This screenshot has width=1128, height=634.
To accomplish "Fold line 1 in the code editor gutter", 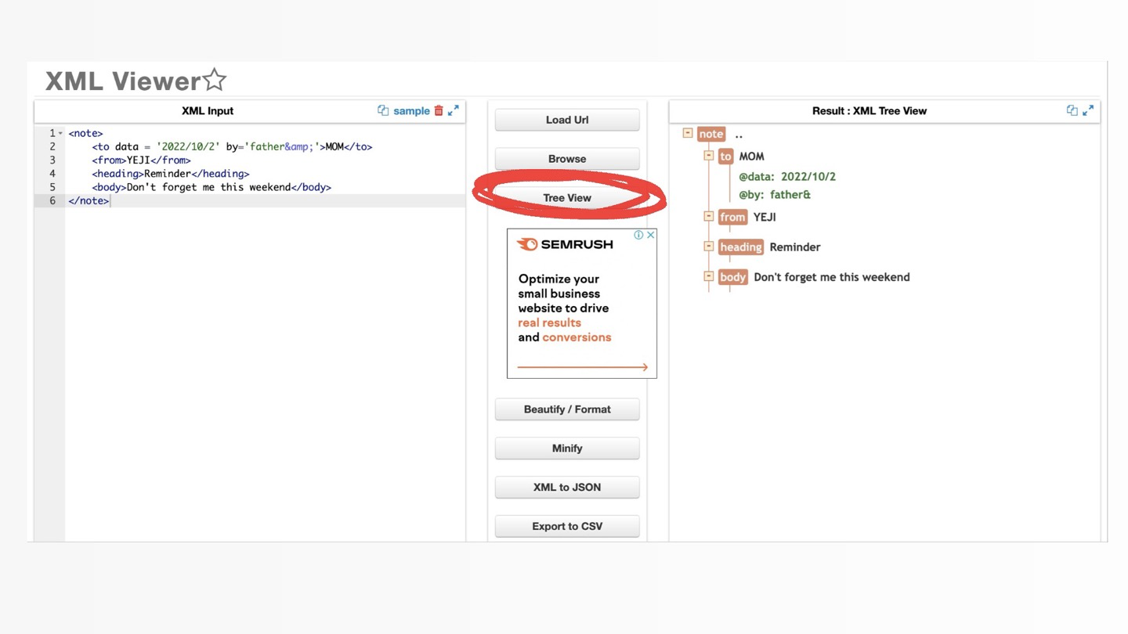I will pos(60,133).
